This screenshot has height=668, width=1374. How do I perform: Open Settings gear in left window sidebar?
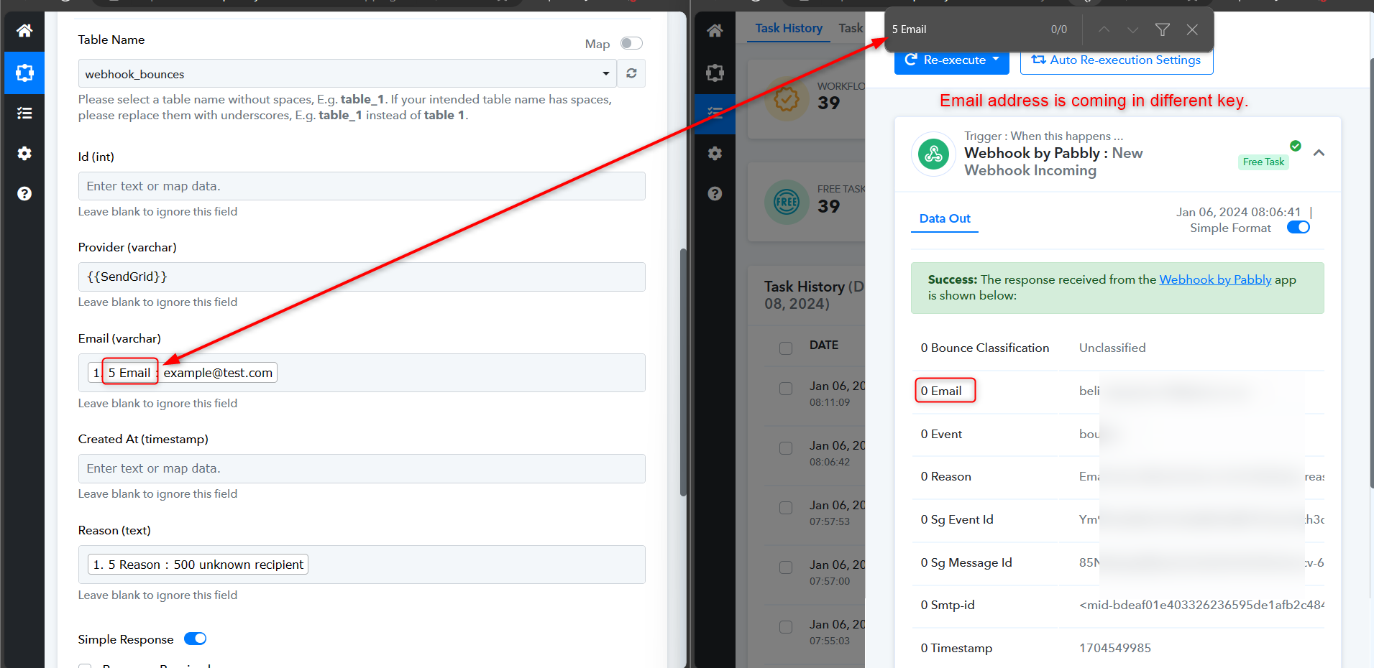tap(24, 153)
